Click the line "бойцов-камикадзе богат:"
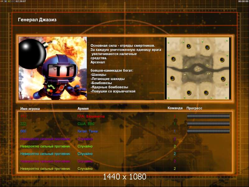The height and width of the screenshot is (187, 249). tap(112, 70)
